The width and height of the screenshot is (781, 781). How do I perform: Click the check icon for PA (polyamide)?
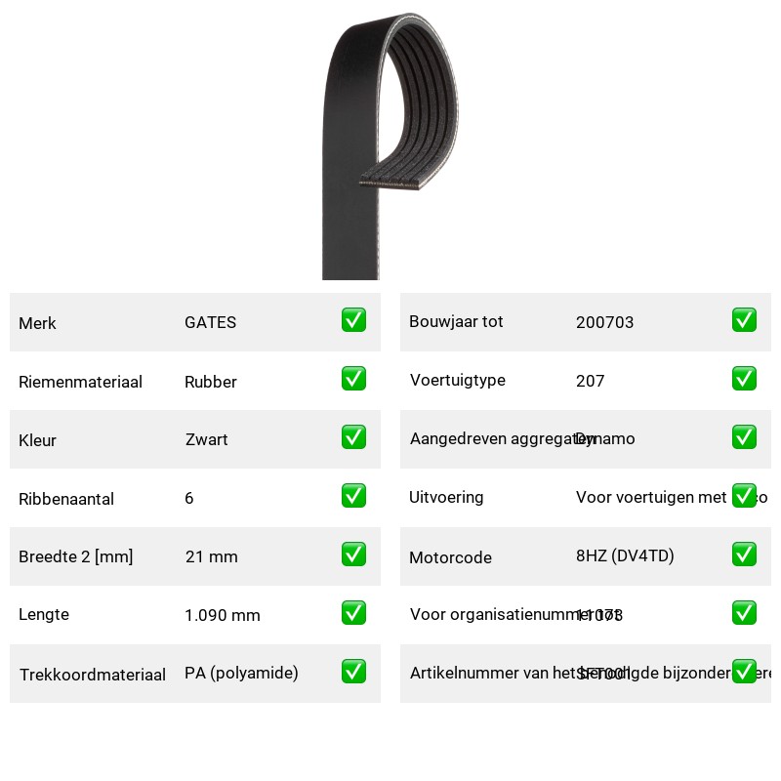353,672
